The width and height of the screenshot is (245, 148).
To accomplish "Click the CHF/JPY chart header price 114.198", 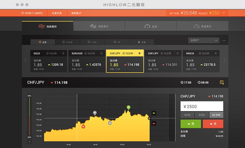I will tap(61, 82).
